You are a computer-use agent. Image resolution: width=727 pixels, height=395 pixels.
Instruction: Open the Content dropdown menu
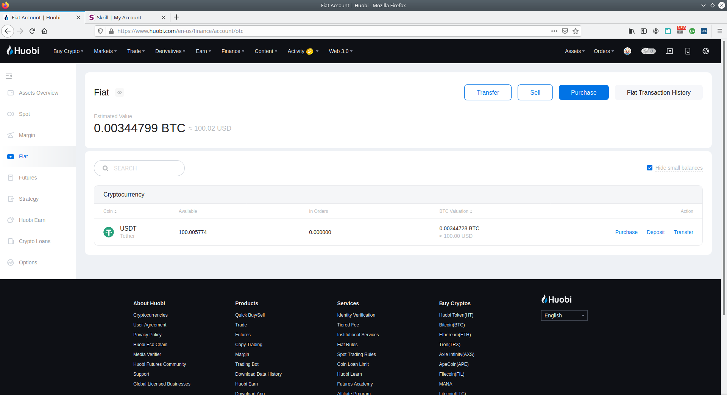click(x=266, y=51)
